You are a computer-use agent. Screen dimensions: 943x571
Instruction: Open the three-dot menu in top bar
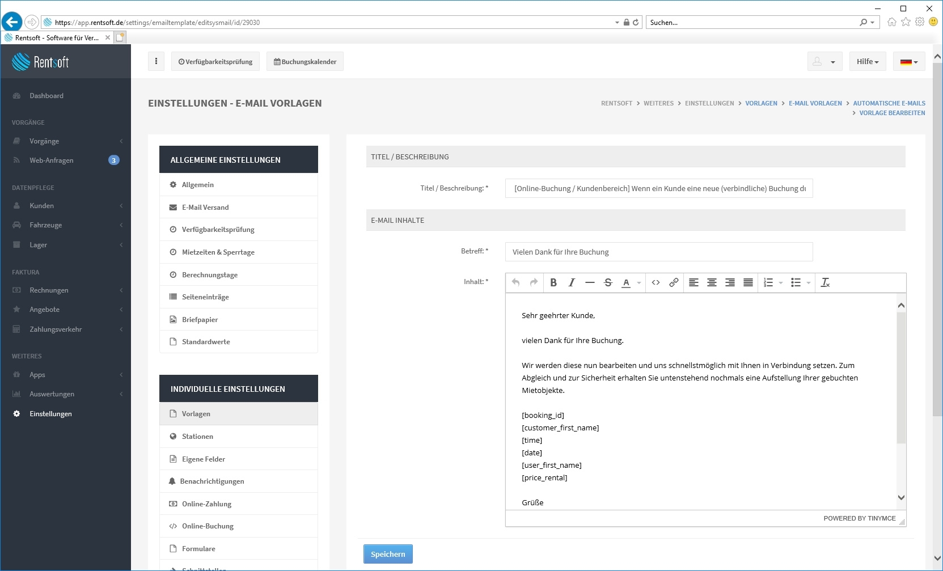coord(156,61)
